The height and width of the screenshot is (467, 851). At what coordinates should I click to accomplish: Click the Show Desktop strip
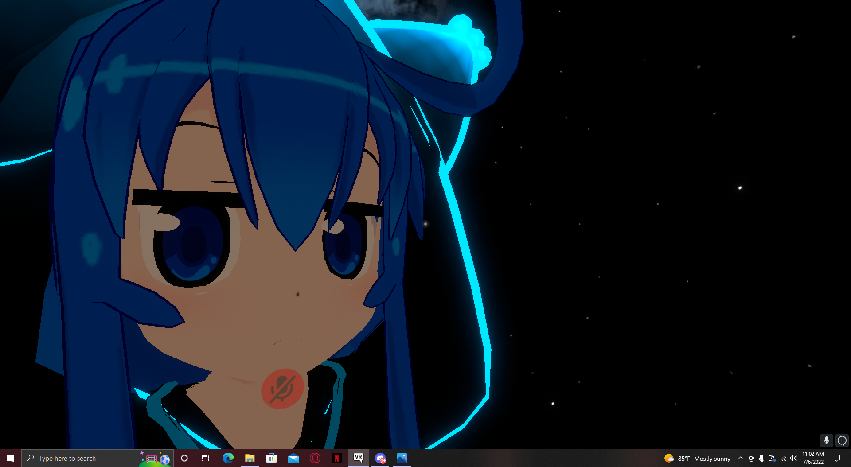click(x=849, y=458)
